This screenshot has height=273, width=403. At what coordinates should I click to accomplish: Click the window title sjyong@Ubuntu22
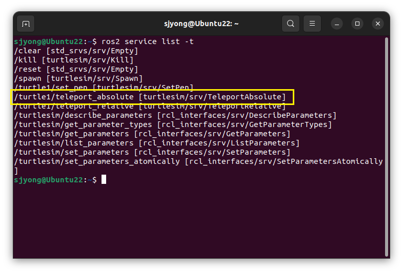pos(201,24)
